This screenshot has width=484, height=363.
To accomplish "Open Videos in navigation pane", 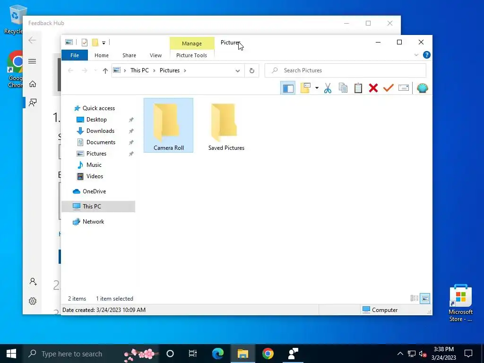I will pyautogui.click(x=95, y=176).
